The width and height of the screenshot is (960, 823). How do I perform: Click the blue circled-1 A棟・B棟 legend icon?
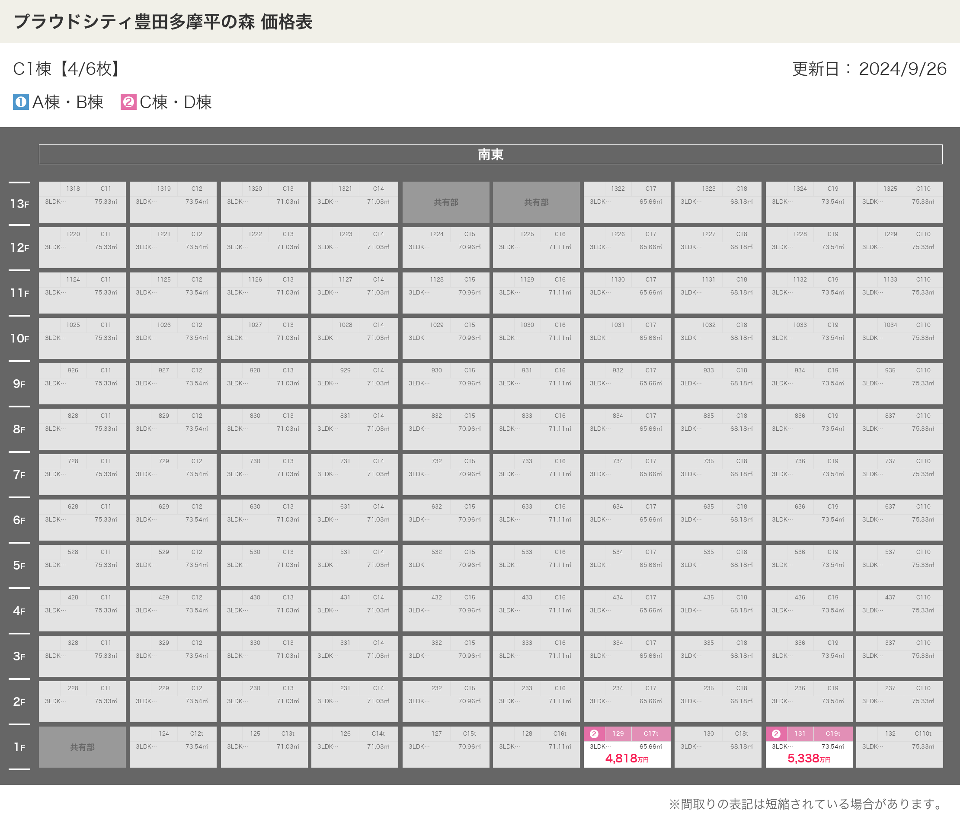(21, 102)
